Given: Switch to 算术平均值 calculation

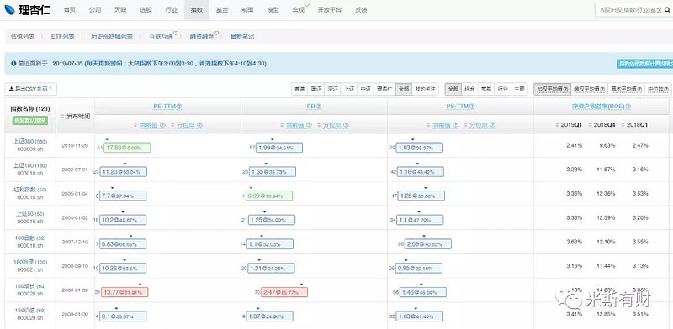Looking at the screenshot, I should pyautogui.click(x=626, y=89).
